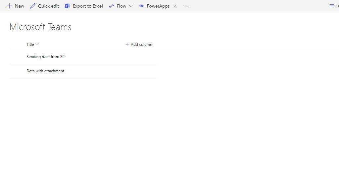339x185 pixels.
Task: Open the ellipsis more commands menu
Action: click(x=186, y=6)
